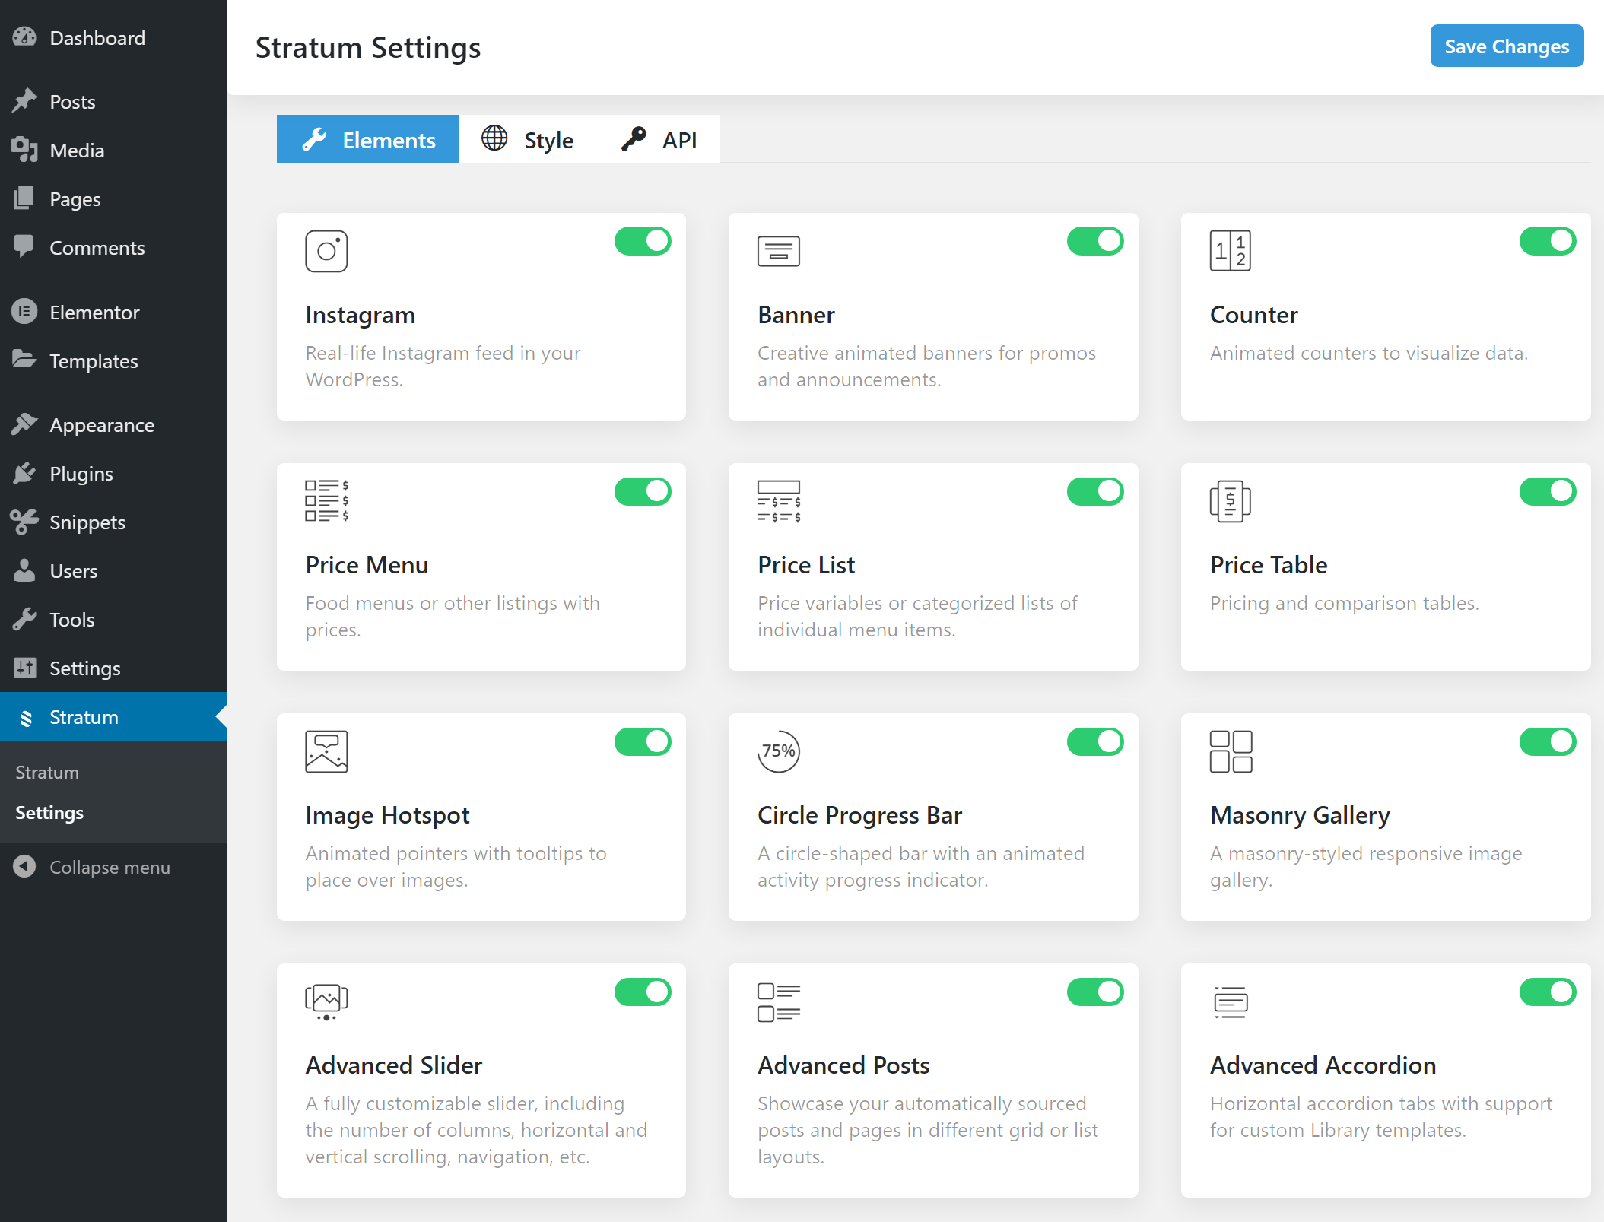The image size is (1604, 1222).
Task: Go to the Plugins menu item
Action: click(113, 473)
